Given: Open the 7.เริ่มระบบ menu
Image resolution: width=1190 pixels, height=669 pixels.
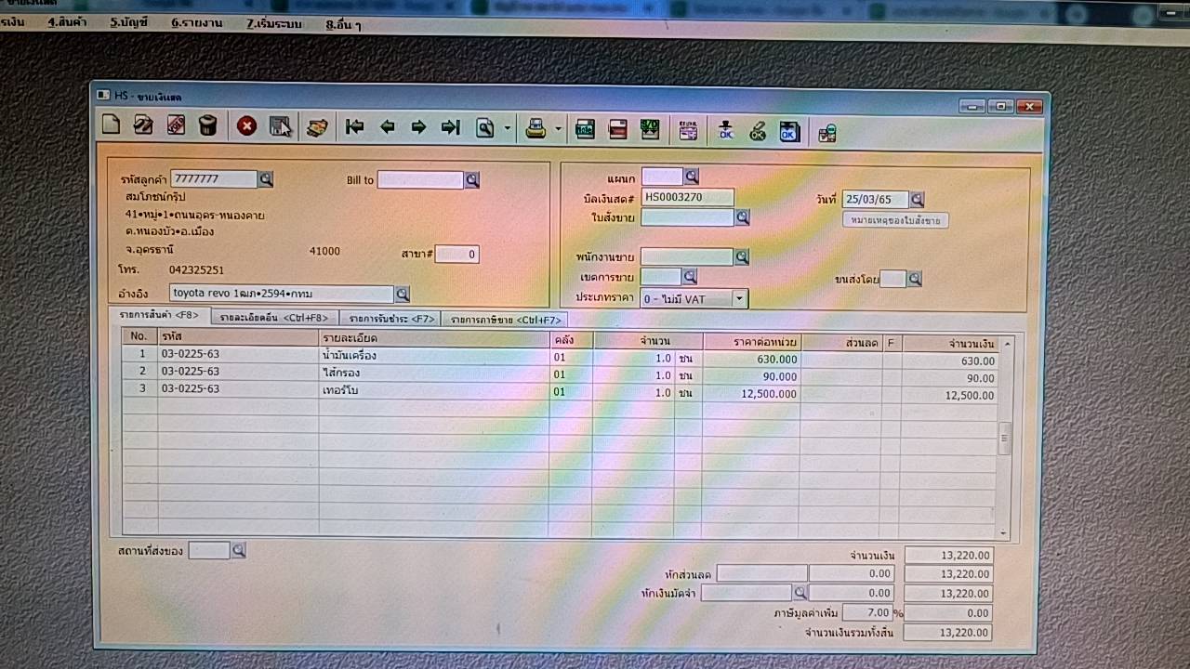Looking at the screenshot, I should click(x=273, y=23).
